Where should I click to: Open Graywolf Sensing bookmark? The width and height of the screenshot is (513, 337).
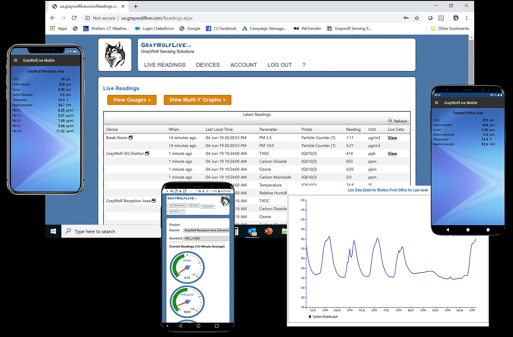[x=349, y=28]
